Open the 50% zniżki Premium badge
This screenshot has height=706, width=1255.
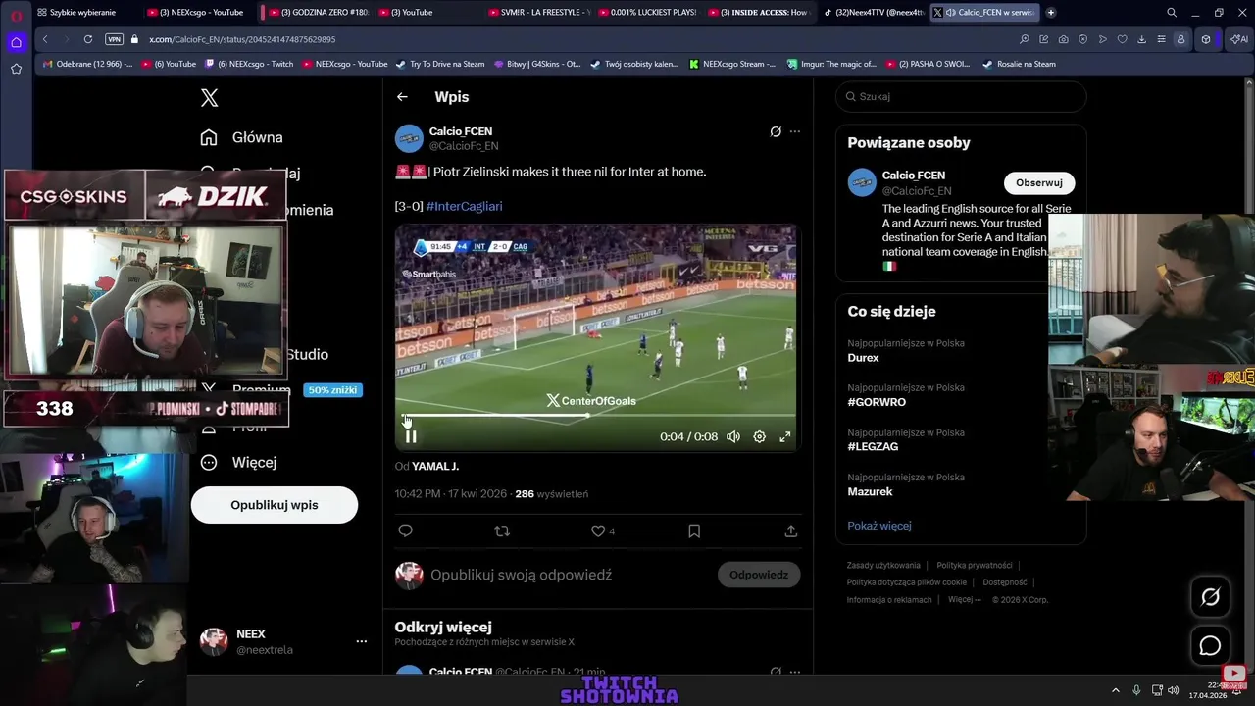[x=332, y=390]
